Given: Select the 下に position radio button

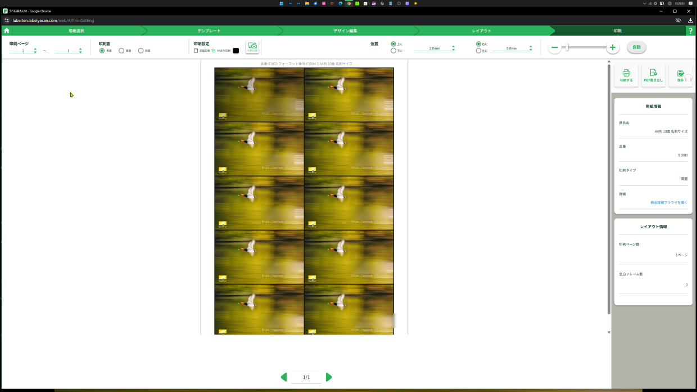Looking at the screenshot, I should pos(393,51).
